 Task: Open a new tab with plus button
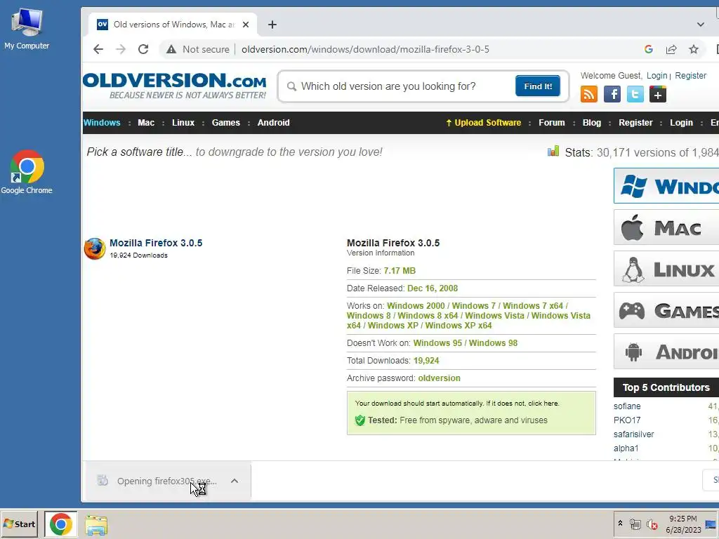pos(272,25)
